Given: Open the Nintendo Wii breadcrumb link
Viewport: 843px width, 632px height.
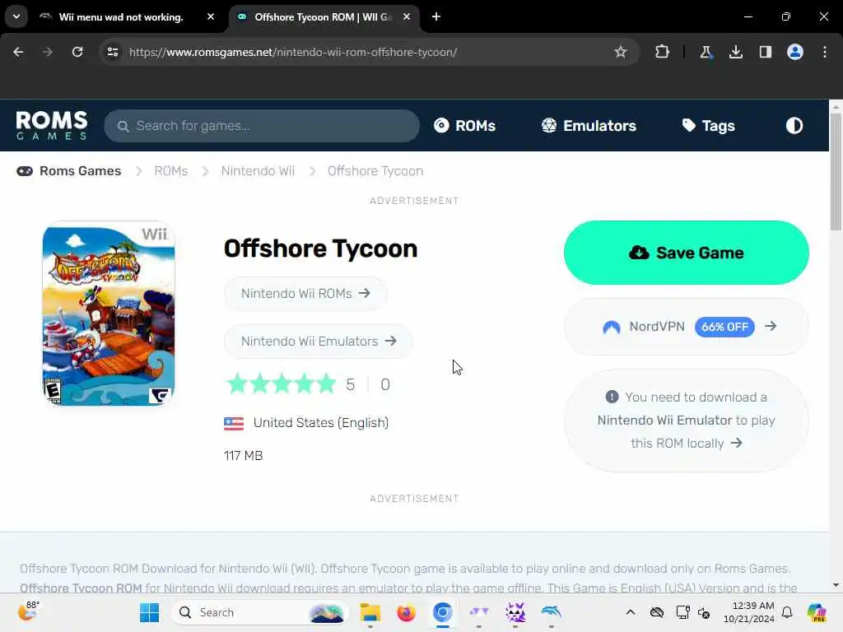Looking at the screenshot, I should coord(258,171).
